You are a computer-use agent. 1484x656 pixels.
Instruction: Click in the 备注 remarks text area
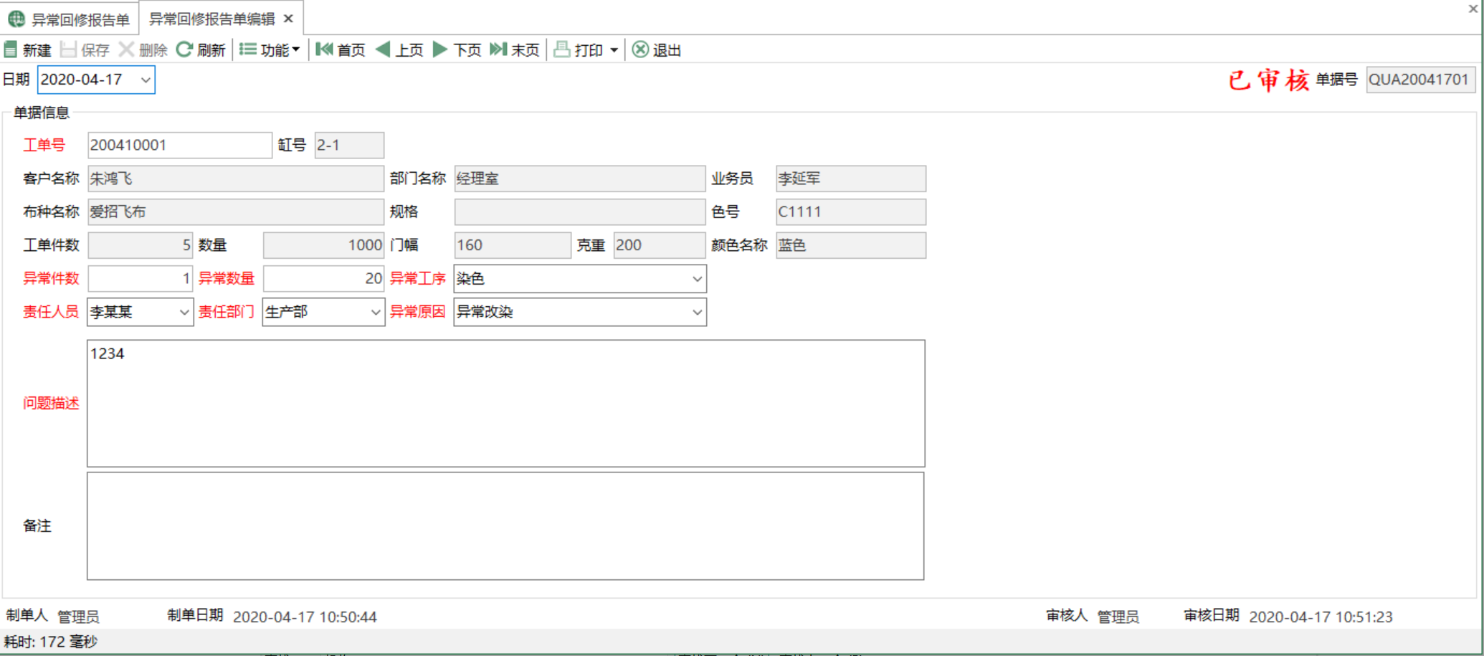point(505,526)
